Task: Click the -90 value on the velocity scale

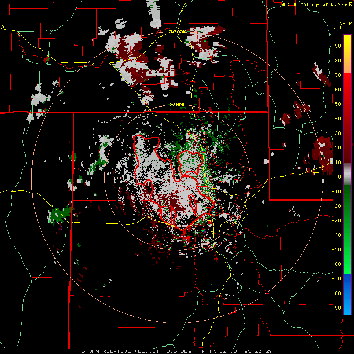Action: pos(336,308)
